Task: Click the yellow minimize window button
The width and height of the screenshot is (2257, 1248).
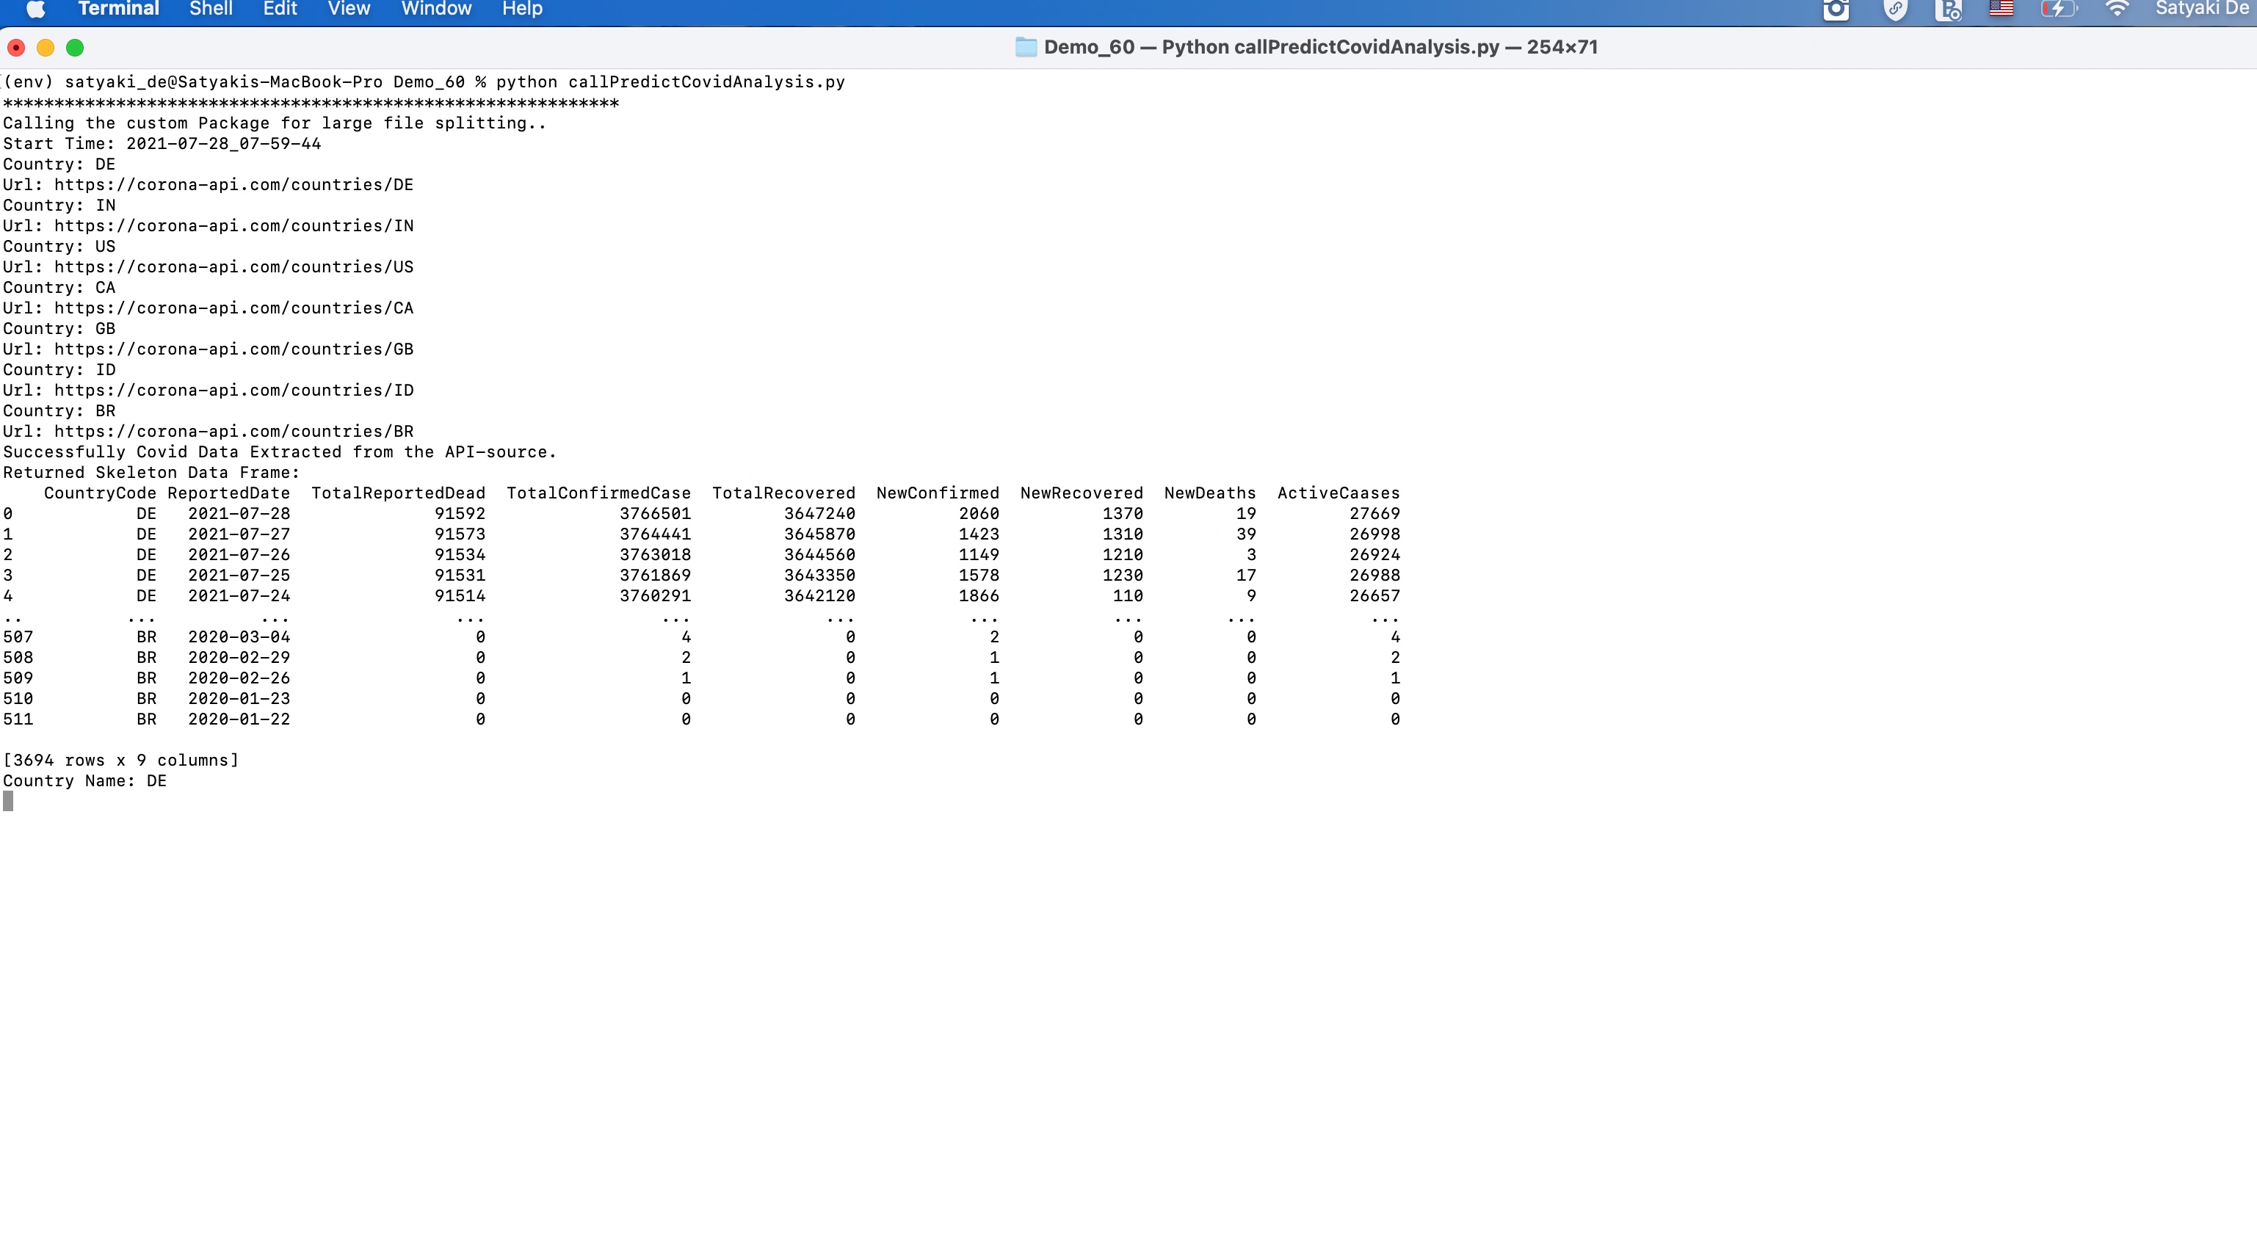Action: (46, 48)
